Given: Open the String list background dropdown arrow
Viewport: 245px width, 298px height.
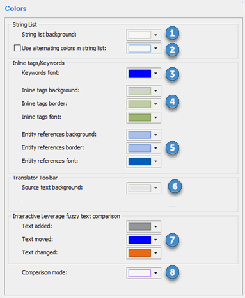Looking at the screenshot, I should [x=155, y=35].
